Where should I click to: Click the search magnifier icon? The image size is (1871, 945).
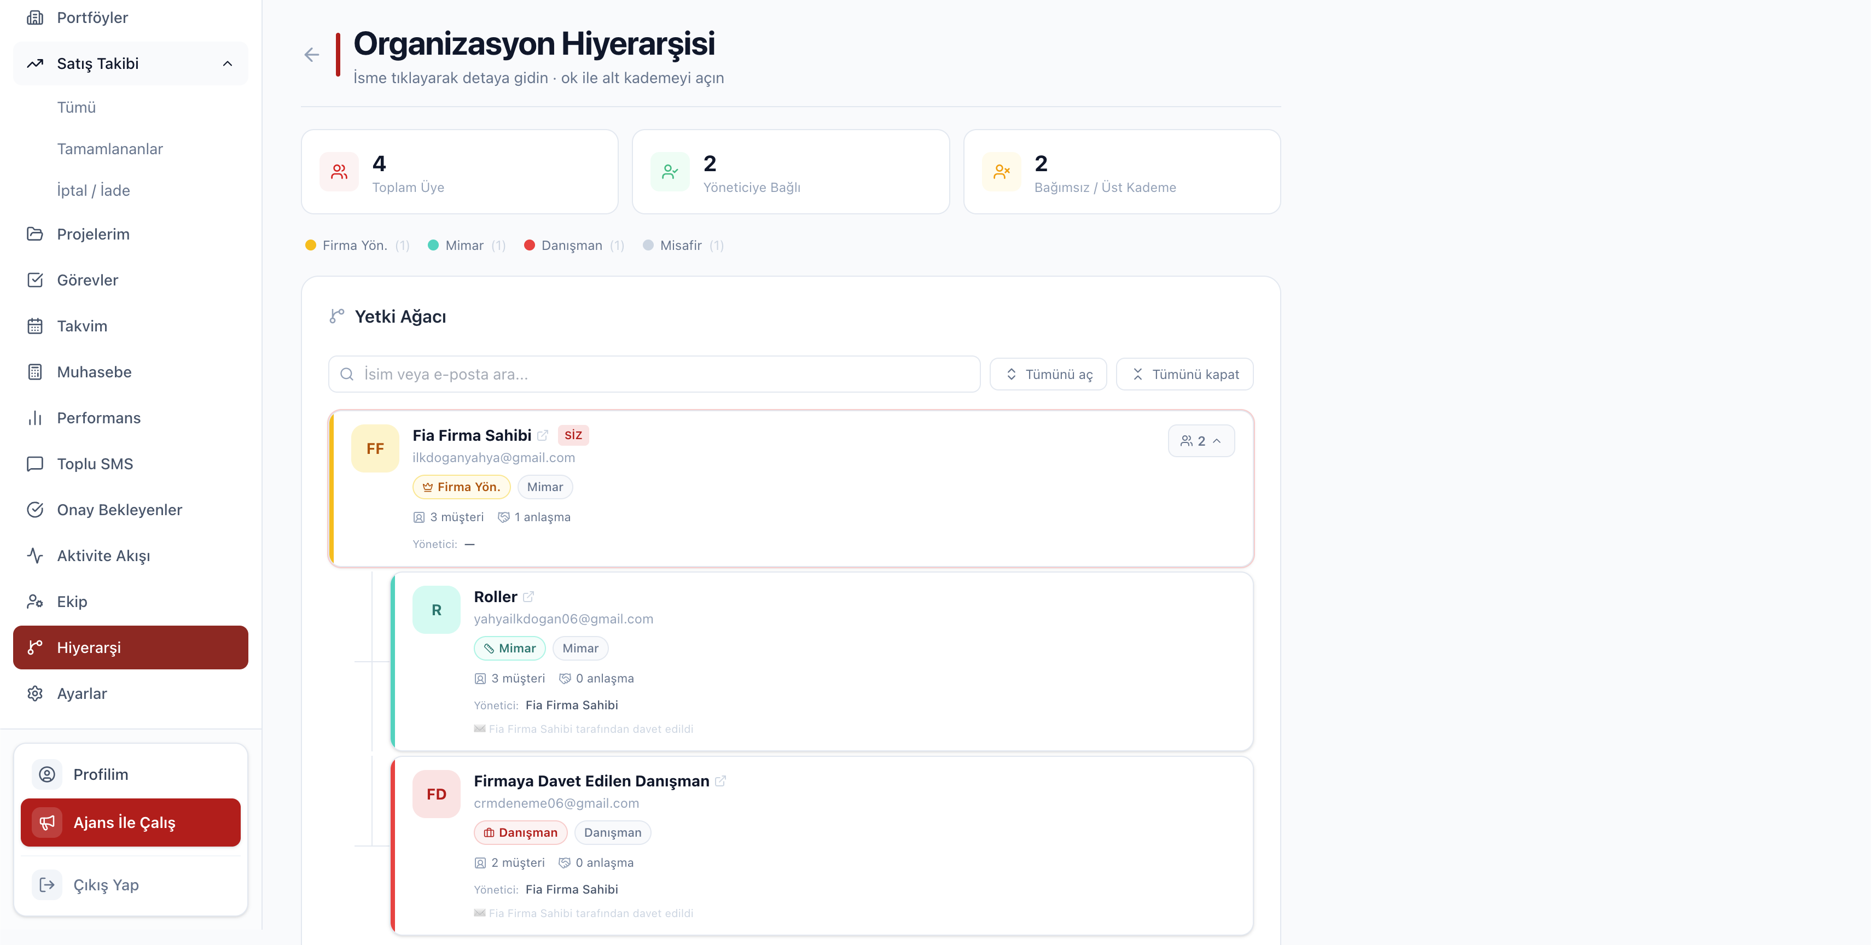347,375
